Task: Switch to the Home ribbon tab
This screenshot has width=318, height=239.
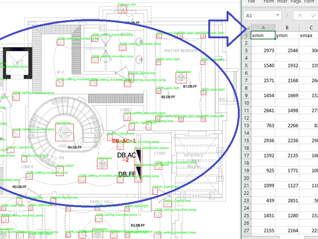Action: point(268,1)
